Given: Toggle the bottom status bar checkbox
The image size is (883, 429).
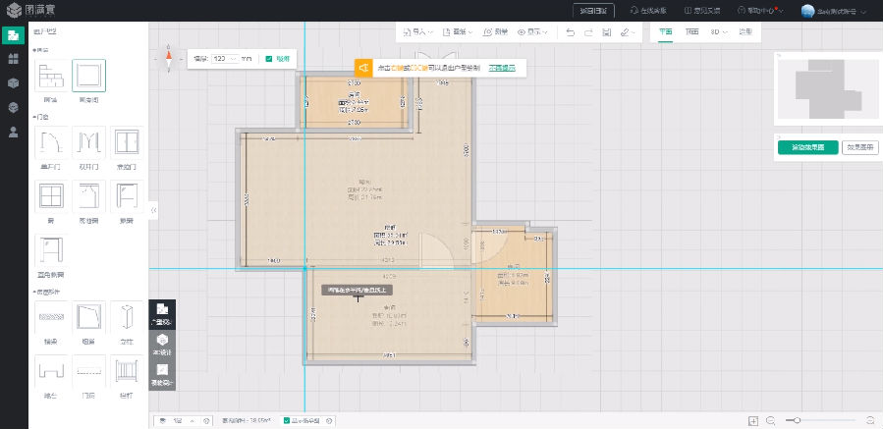Looking at the screenshot, I should point(287,420).
